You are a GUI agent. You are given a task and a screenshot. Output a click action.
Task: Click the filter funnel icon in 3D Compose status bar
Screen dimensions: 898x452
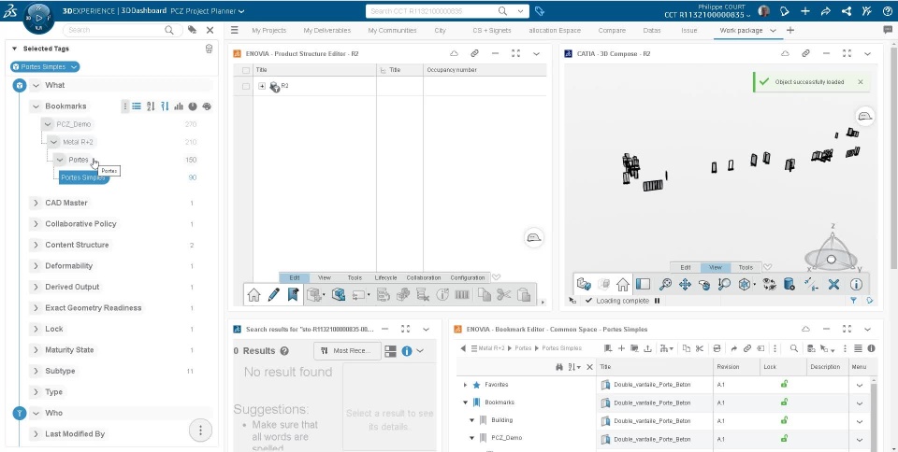pos(853,301)
